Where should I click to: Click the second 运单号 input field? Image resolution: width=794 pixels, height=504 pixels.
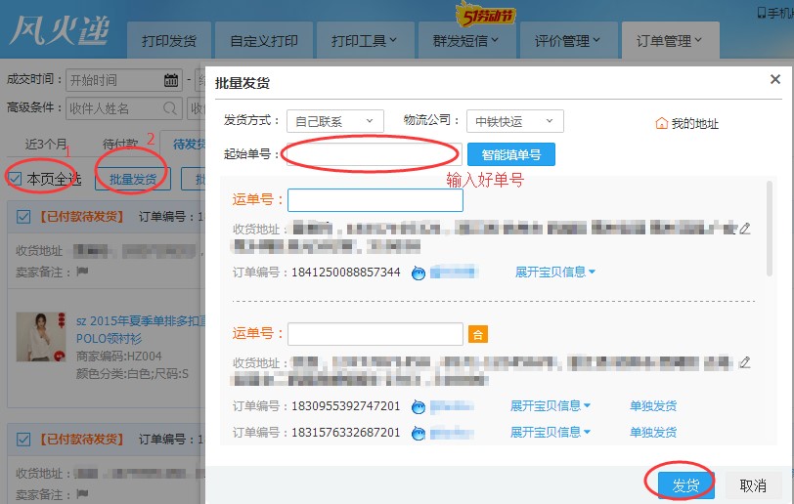[x=375, y=334]
